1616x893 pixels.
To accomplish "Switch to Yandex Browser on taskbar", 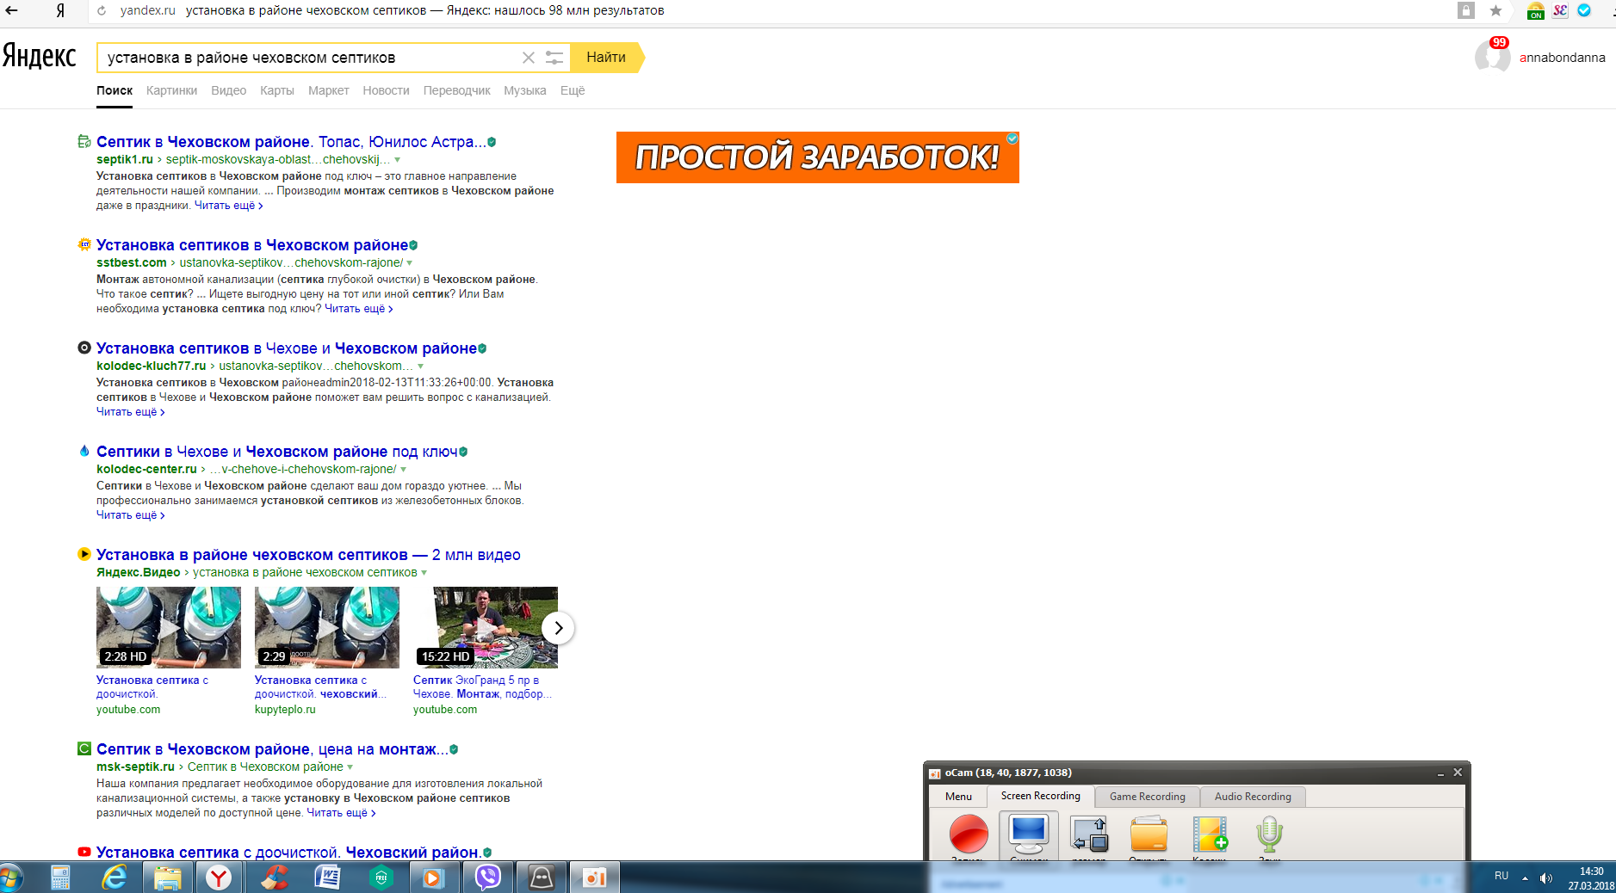I will click(220, 878).
